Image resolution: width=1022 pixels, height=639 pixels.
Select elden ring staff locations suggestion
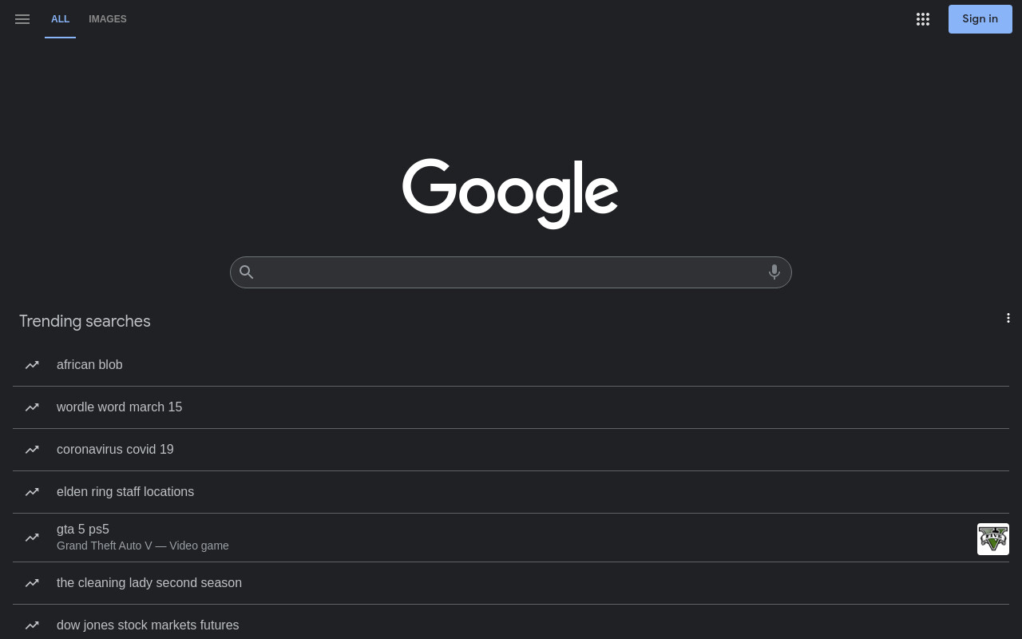point(511,492)
